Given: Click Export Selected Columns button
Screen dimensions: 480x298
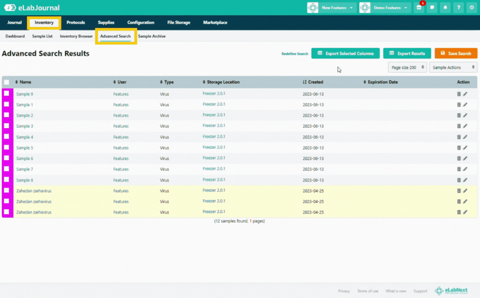Looking at the screenshot, I should pyautogui.click(x=346, y=53).
